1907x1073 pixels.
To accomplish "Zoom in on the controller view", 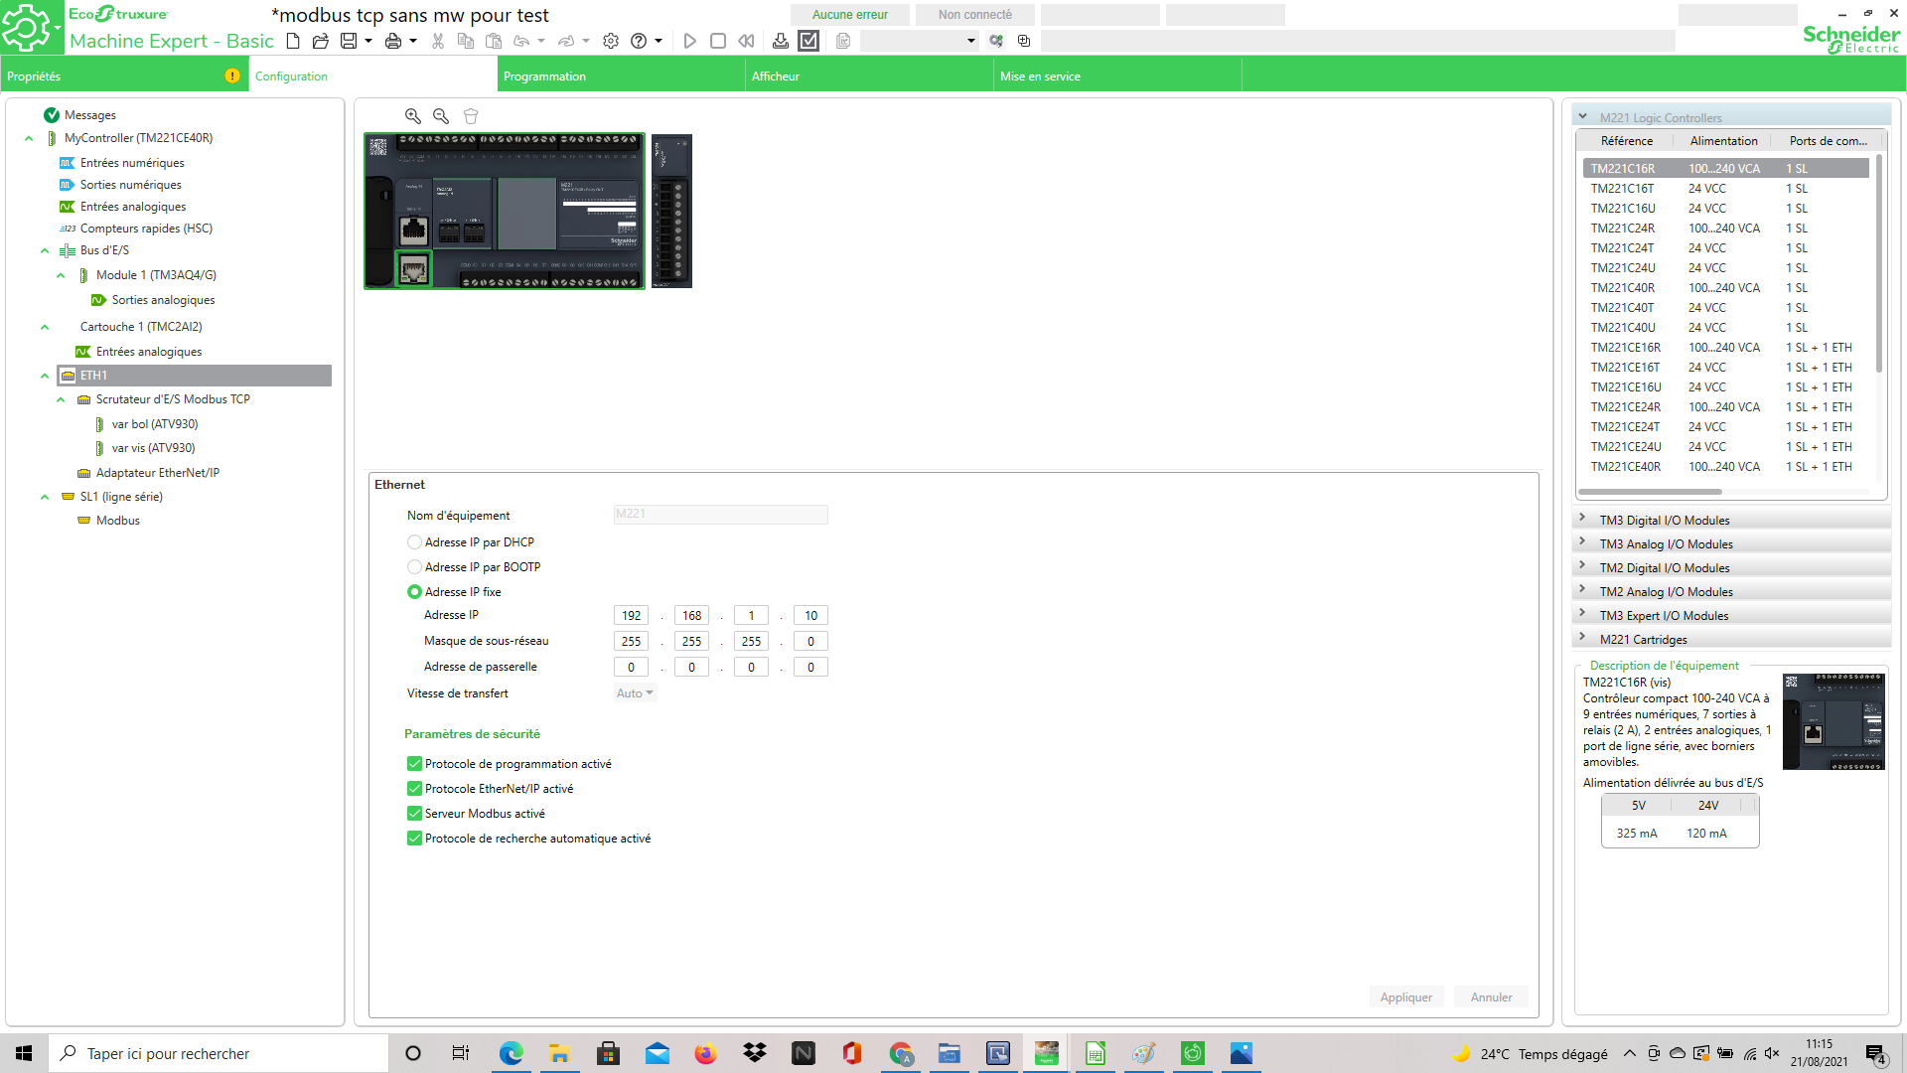I will tap(413, 116).
